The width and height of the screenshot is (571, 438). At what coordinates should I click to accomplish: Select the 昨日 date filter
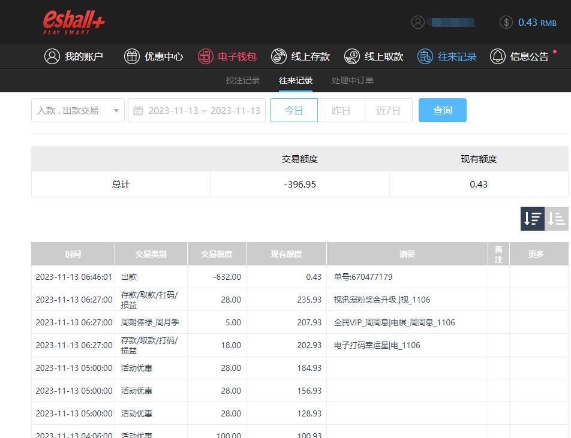point(341,110)
